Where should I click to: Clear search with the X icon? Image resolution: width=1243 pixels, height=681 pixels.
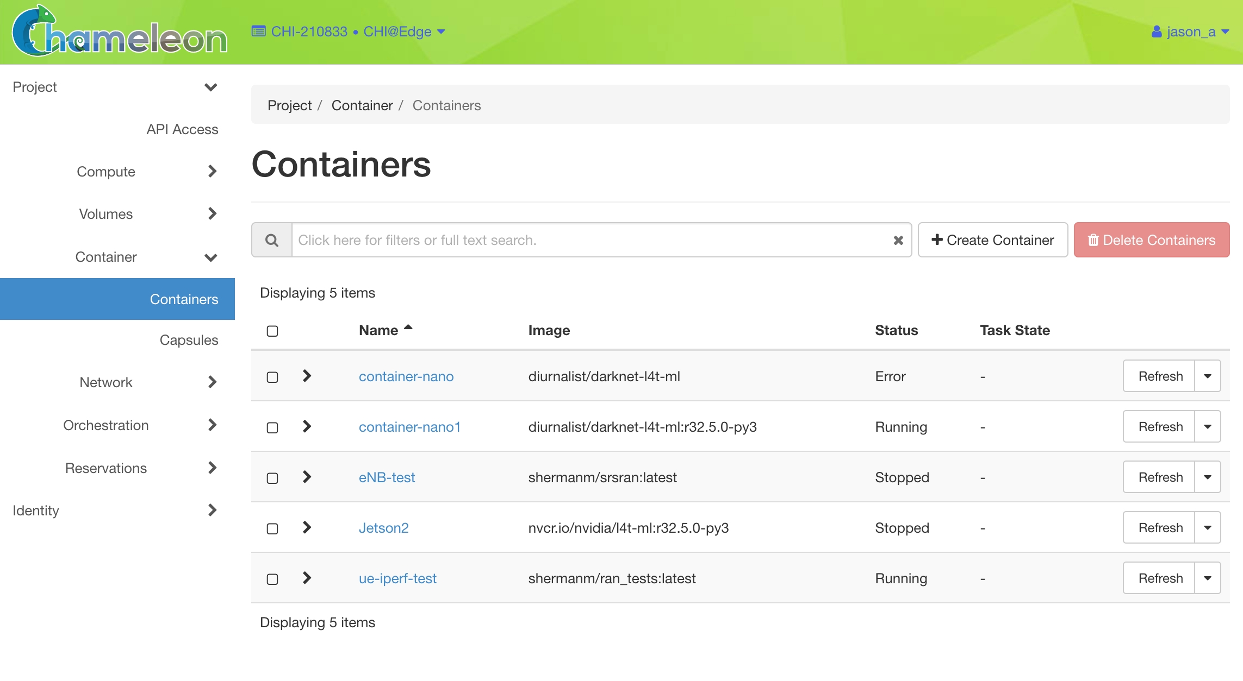tap(898, 240)
